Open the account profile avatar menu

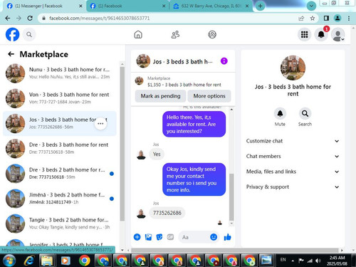[x=338, y=35]
